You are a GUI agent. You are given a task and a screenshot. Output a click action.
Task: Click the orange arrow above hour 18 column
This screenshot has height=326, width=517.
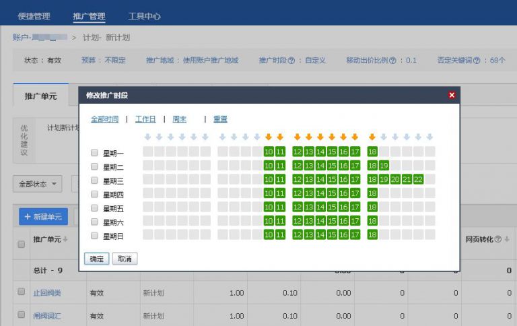[372, 137]
